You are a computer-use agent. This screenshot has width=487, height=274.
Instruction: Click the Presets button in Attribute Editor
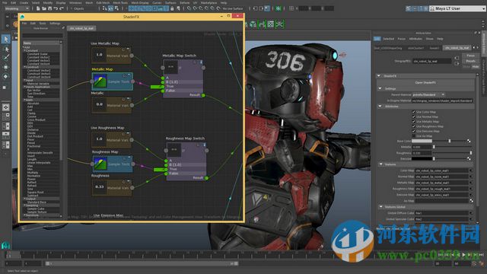470,61
